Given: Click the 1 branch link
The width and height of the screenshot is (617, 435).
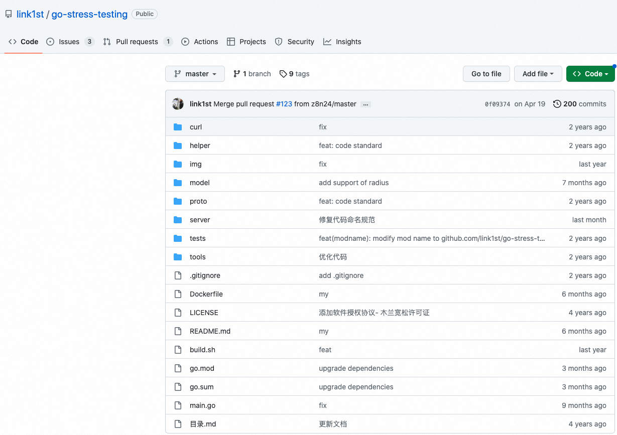Looking at the screenshot, I should click(252, 74).
